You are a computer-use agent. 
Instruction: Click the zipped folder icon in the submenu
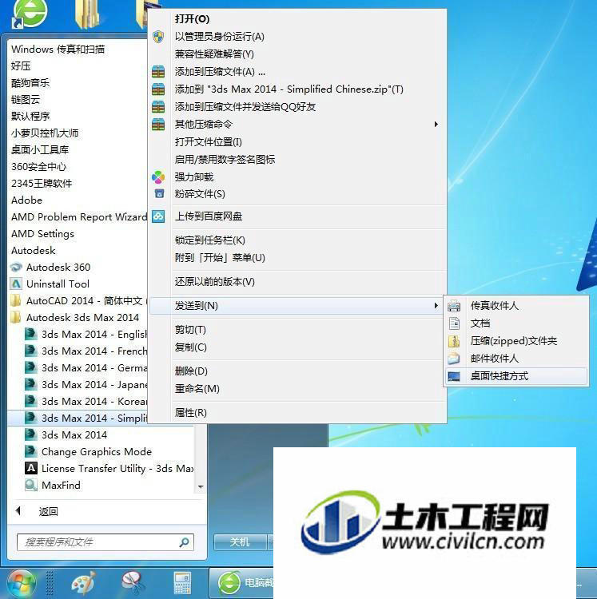pyautogui.click(x=454, y=341)
